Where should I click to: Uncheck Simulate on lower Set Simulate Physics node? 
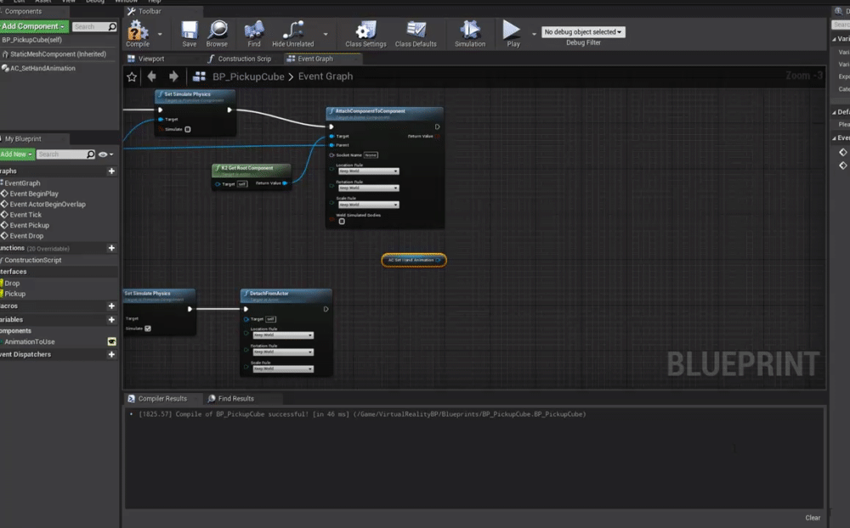pyautogui.click(x=148, y=329)
